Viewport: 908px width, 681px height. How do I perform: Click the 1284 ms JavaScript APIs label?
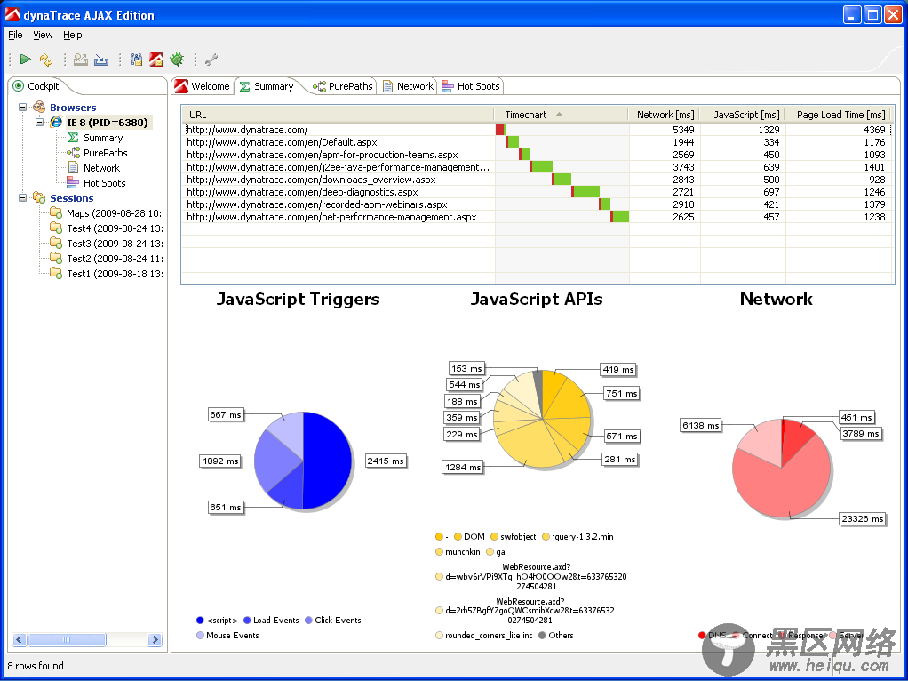[463, 467]
